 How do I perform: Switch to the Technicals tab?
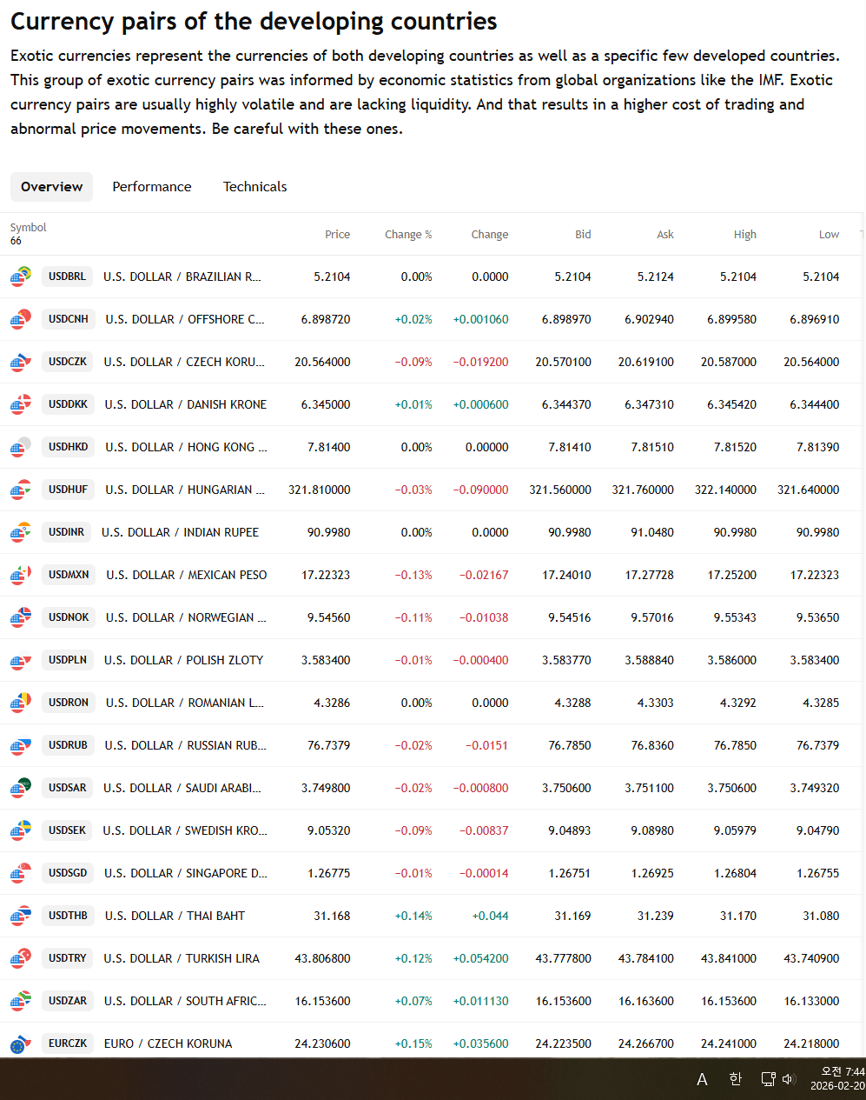255,187
